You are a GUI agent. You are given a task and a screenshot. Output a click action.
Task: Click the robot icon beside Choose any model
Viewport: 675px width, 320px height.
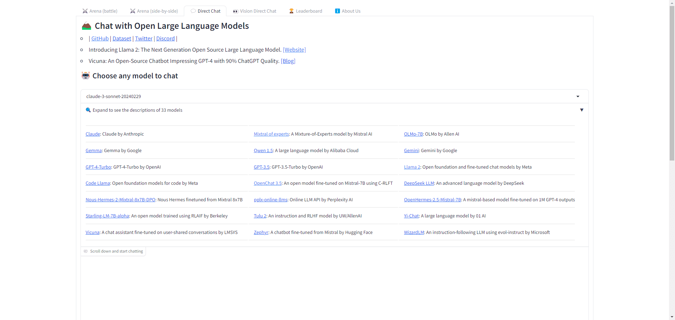(86, 76)
